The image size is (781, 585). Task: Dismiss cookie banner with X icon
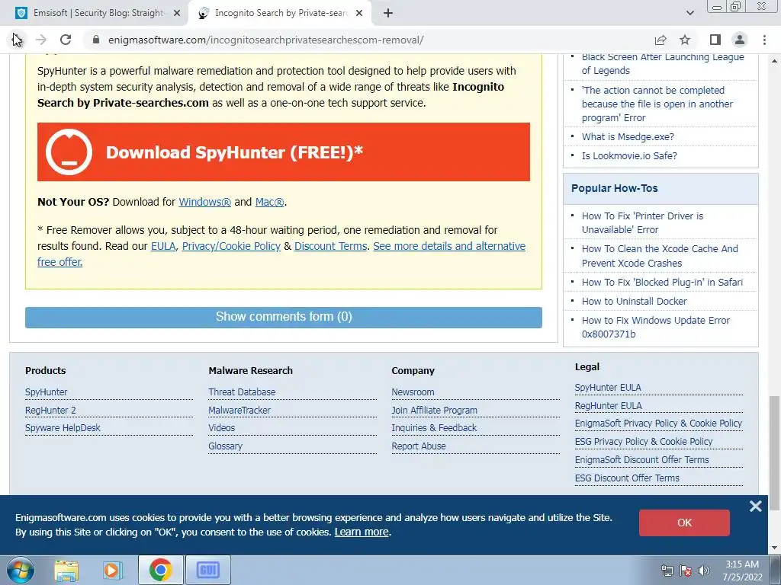pos(756,507)
